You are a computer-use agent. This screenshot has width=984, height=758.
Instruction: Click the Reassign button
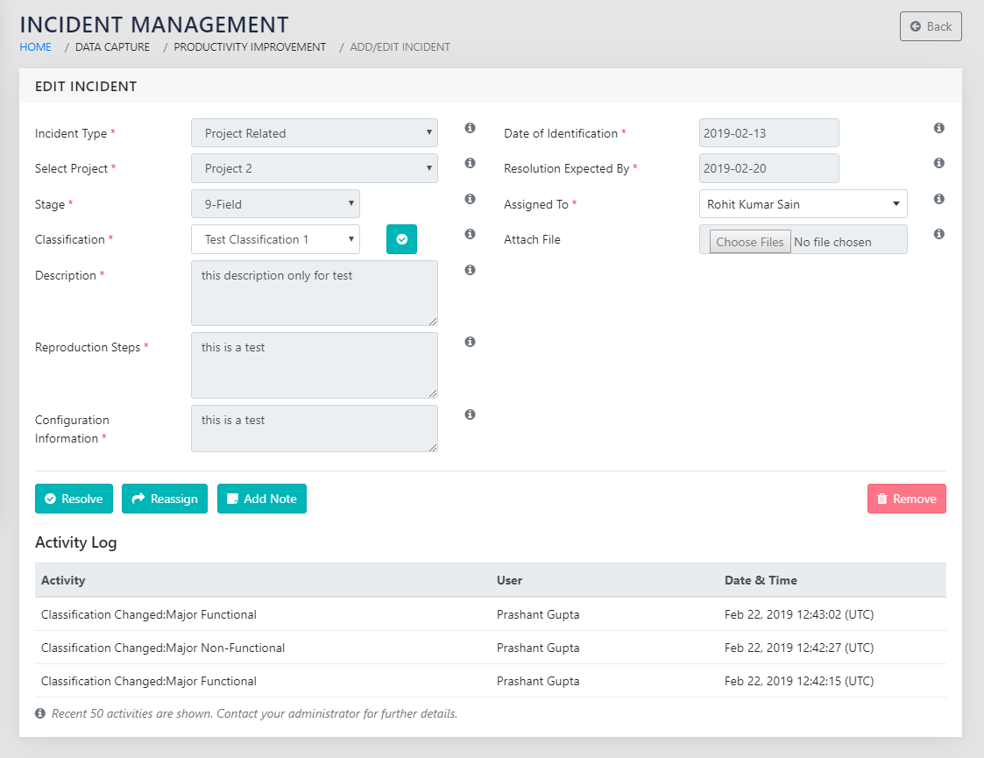pyautogui.click(x=165, y=499)
